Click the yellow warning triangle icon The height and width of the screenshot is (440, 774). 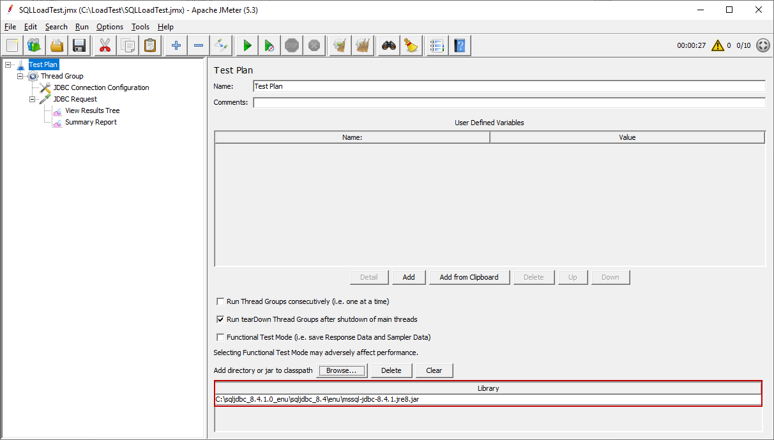(718, 45)
